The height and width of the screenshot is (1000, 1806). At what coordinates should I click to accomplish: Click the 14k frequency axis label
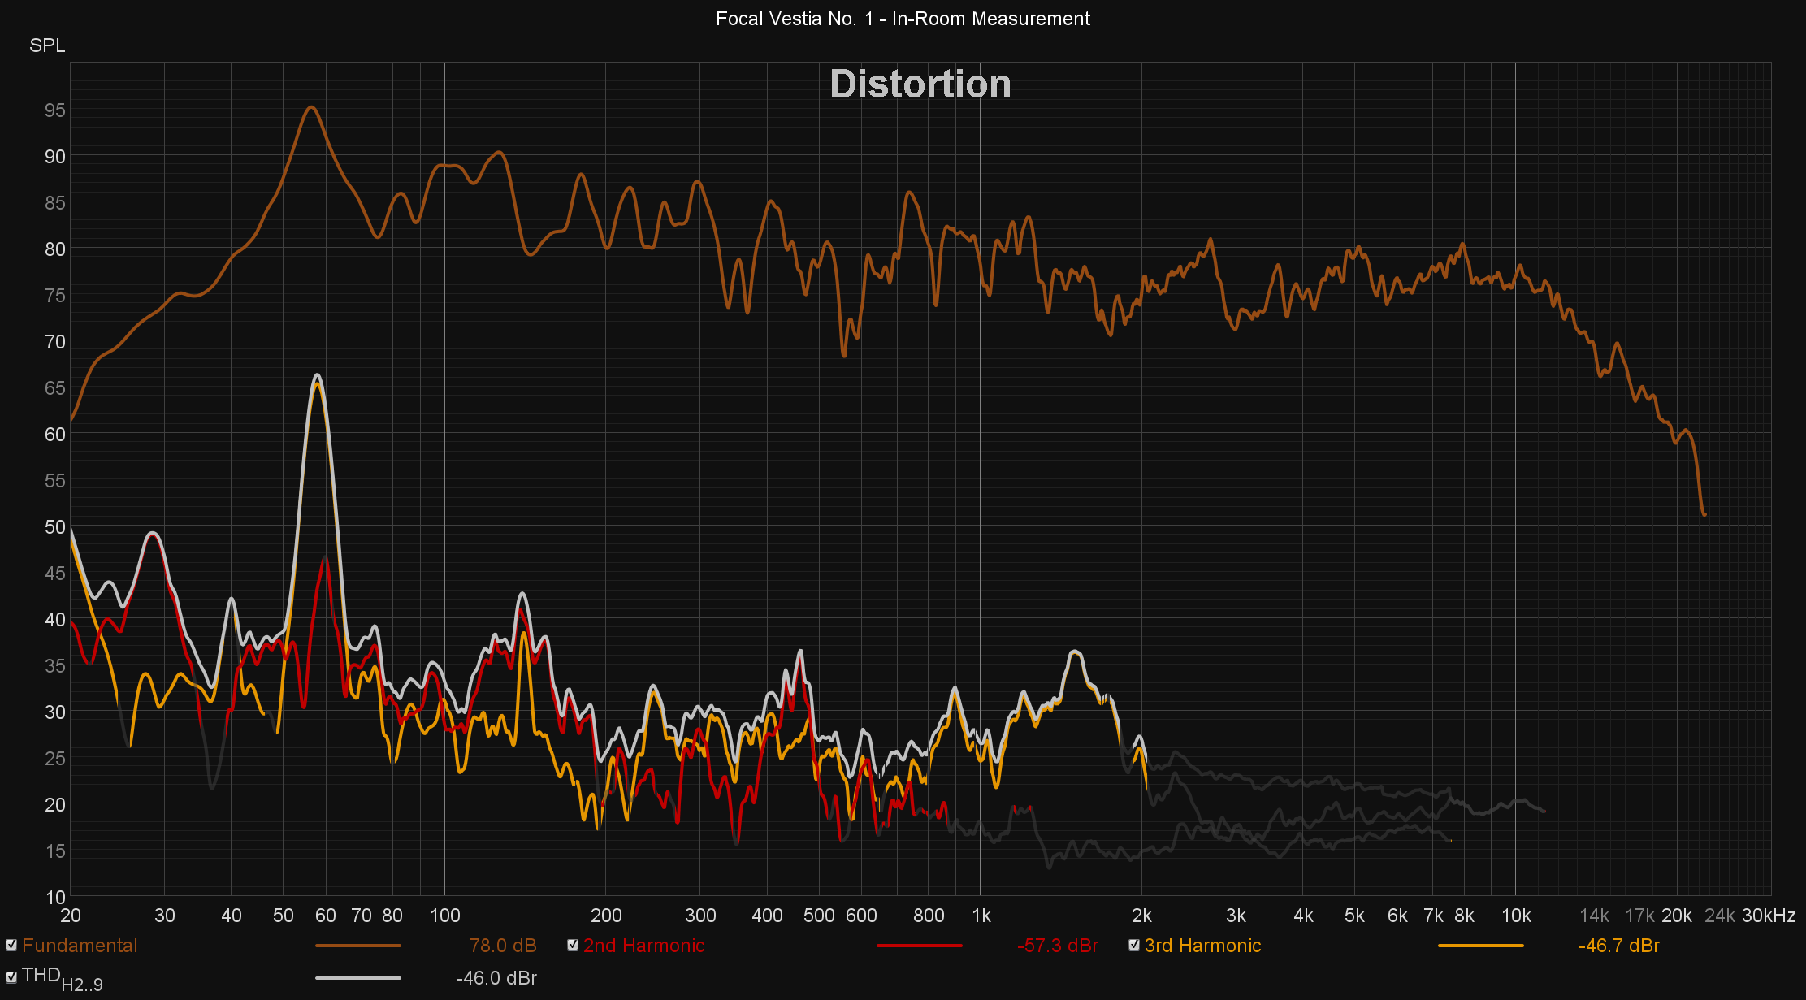point(1594,916)
